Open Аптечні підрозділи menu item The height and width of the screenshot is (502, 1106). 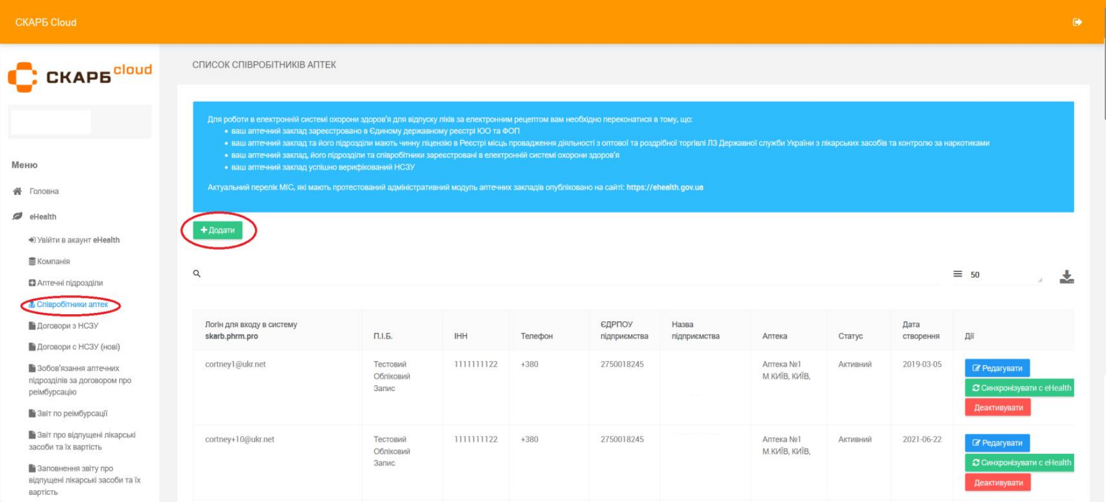66,283
